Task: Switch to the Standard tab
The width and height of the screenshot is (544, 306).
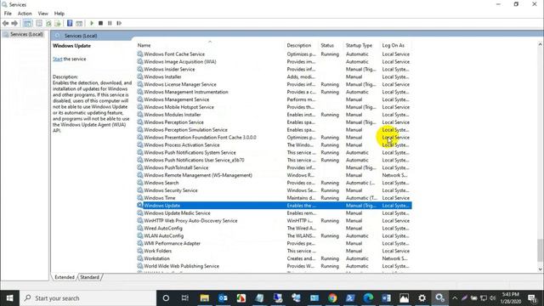Action: (89, 277)
